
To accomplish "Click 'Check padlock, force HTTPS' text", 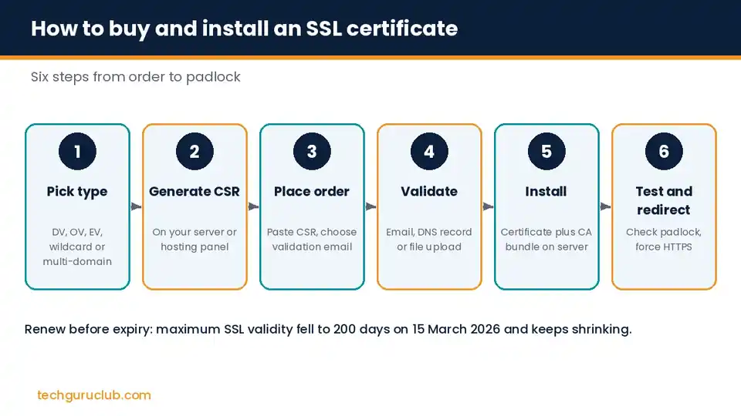I will coord(664,239).
